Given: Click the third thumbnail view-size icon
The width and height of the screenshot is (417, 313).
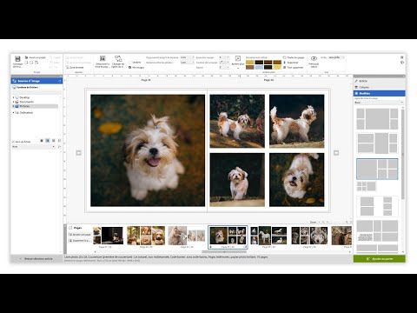Looking at the screenshot, I should [x=54, y=141].
